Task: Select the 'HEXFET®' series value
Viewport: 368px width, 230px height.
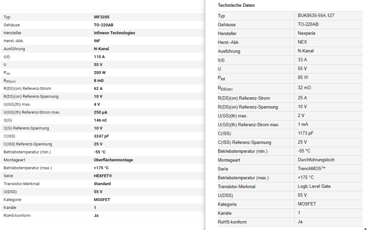Action: pyautogui.click(x=103, y=176)
